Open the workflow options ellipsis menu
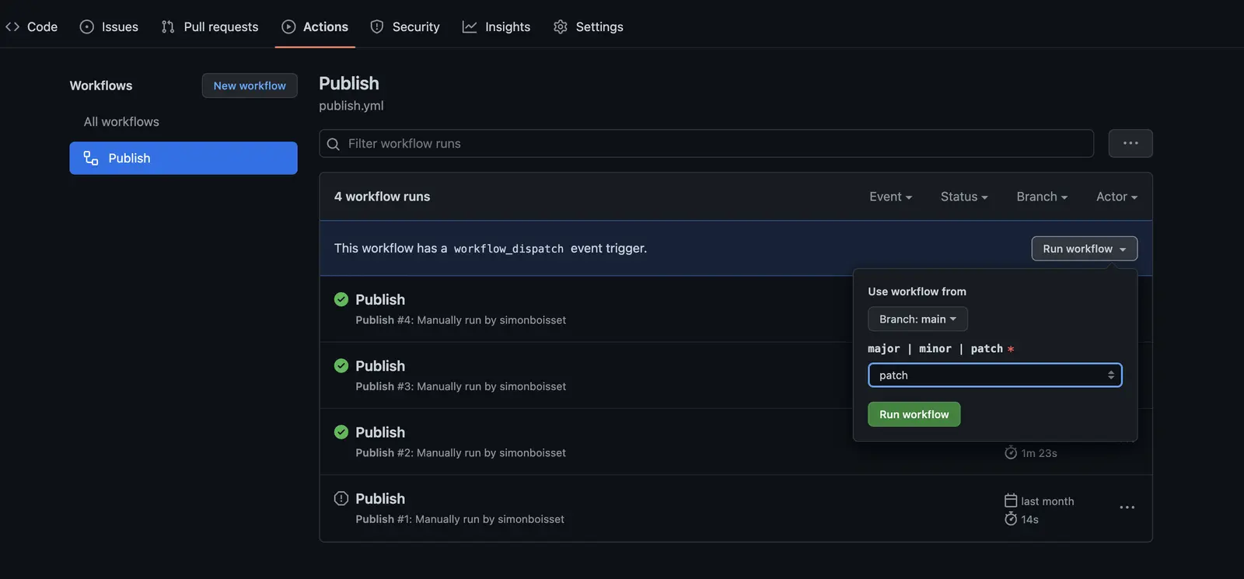Image resolution: width=1244 pixels, height=579 pixels. [1130, 143]
